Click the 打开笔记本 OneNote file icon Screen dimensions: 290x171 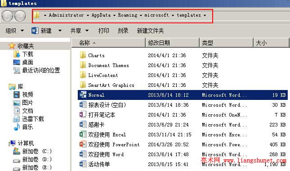[83, 115]
